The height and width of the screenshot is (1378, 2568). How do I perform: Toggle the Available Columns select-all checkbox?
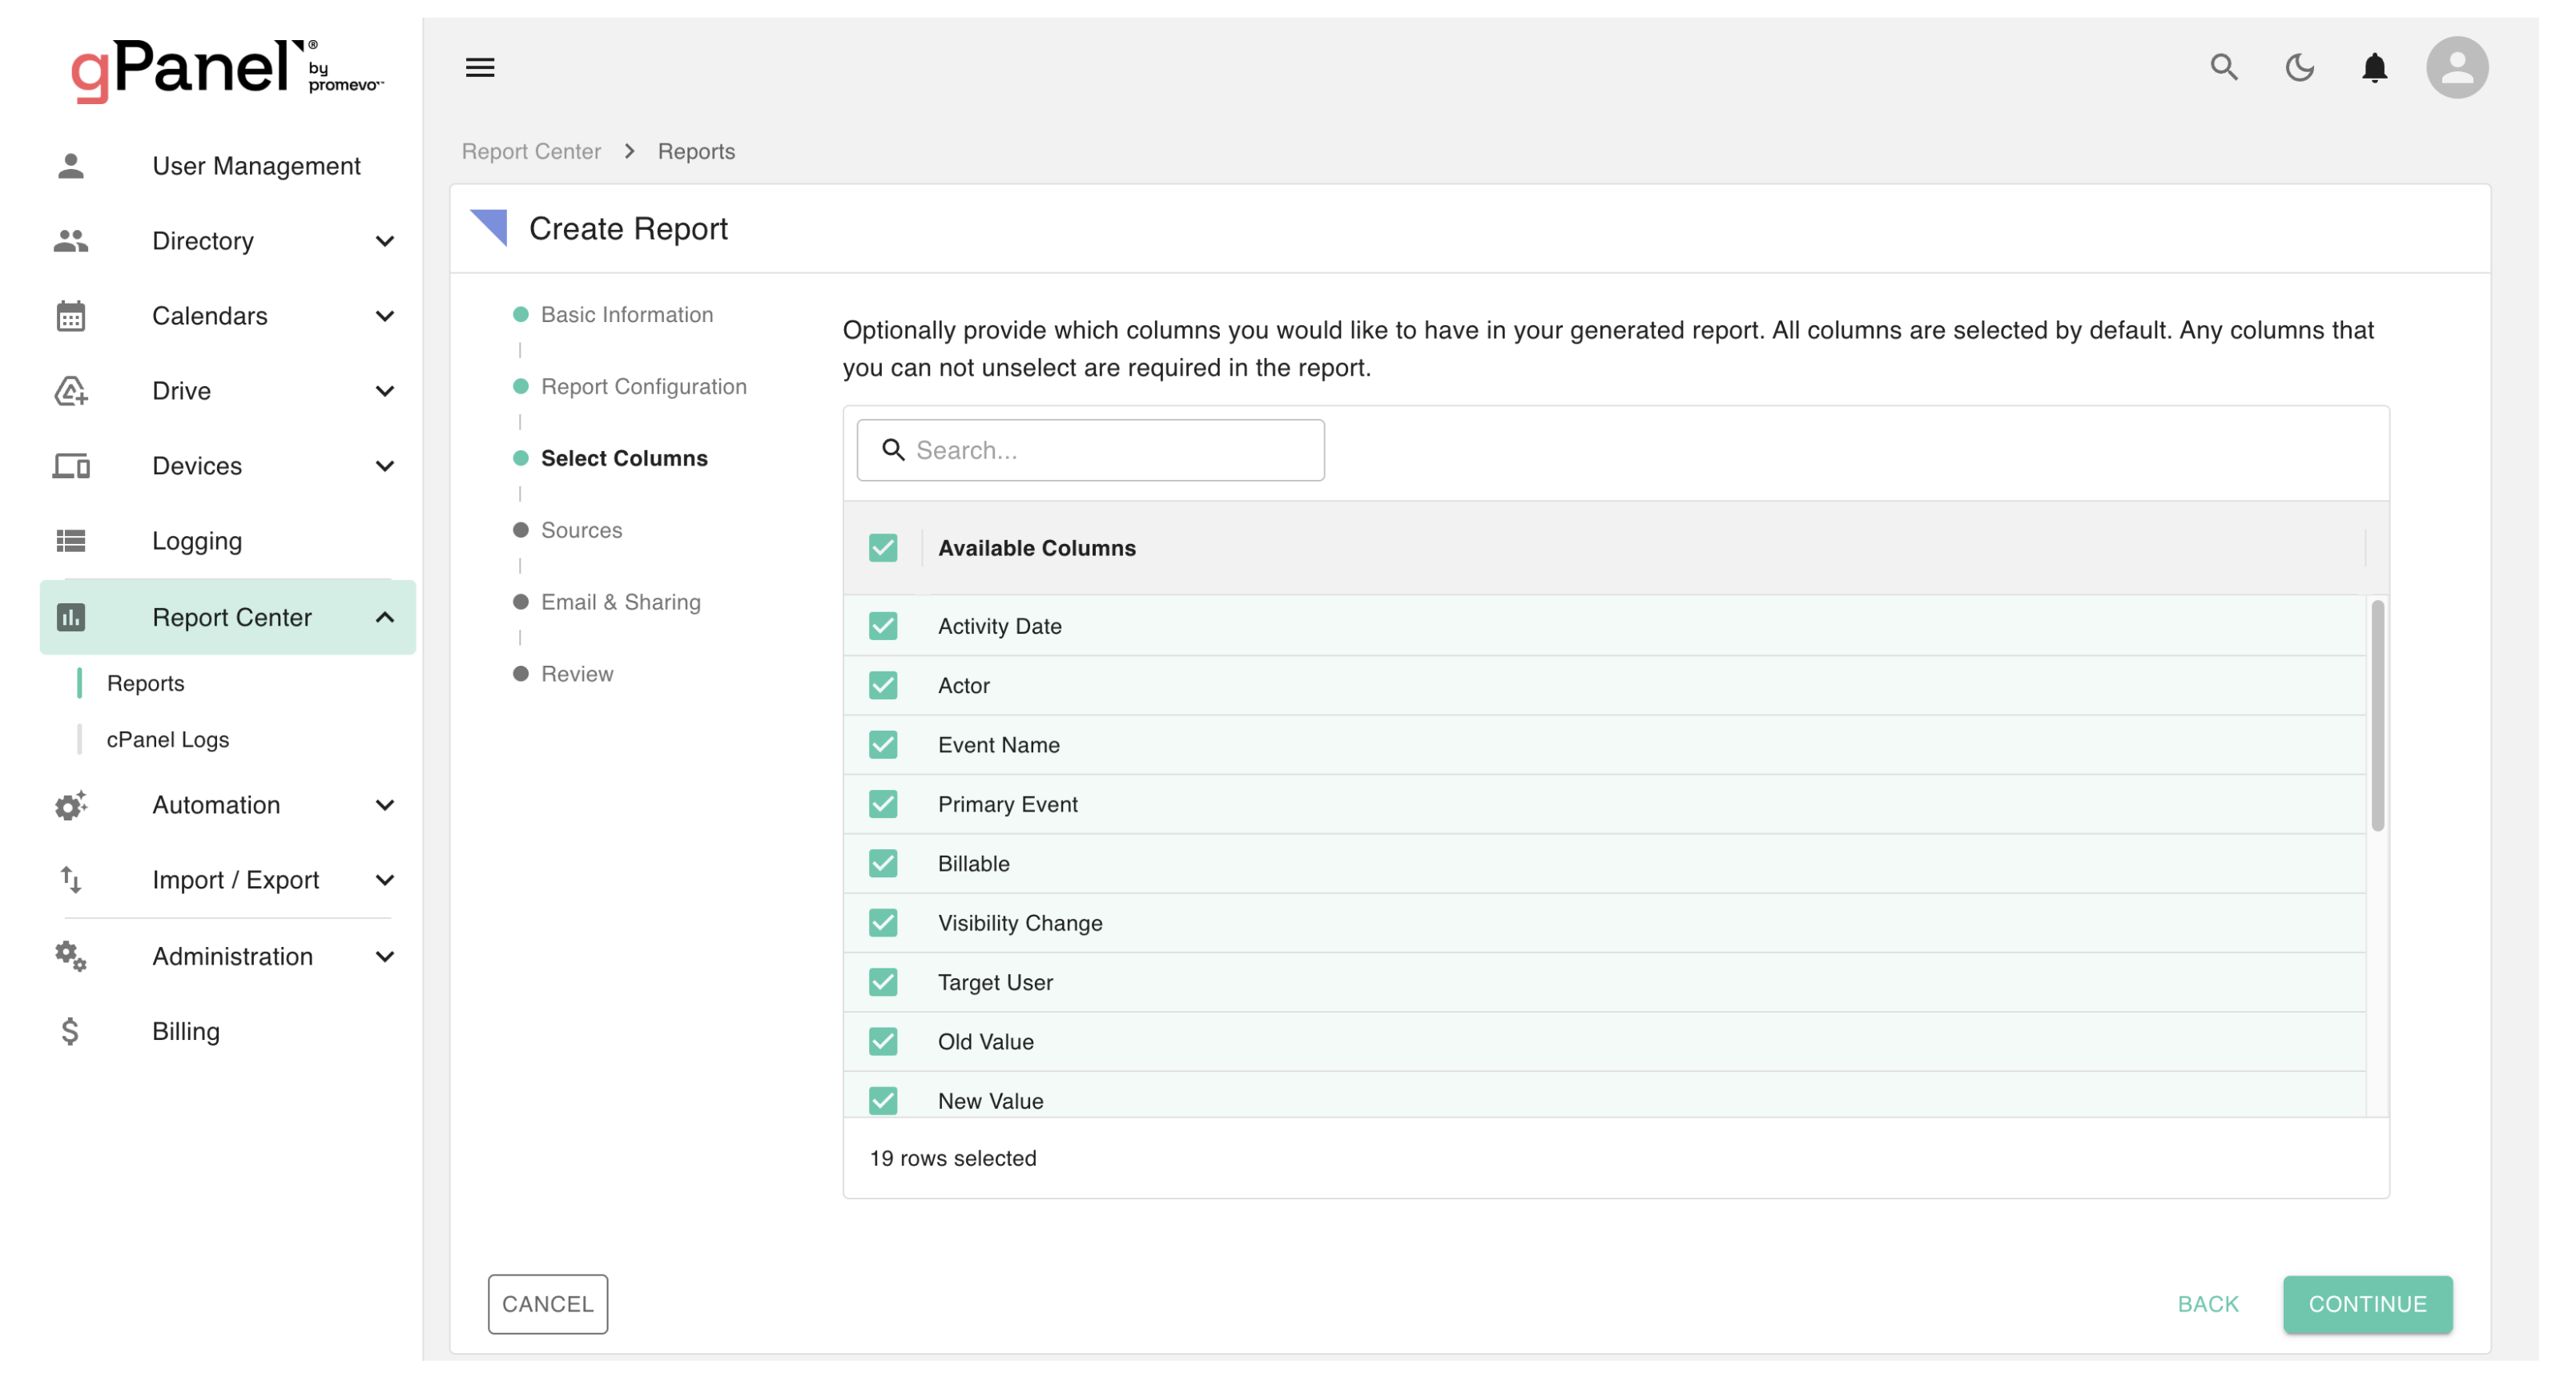(x=882, y=549)
